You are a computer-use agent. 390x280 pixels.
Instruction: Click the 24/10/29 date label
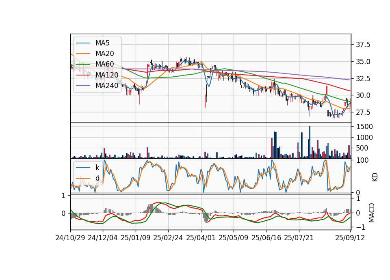pyautogui.click(x=70, y=238)
